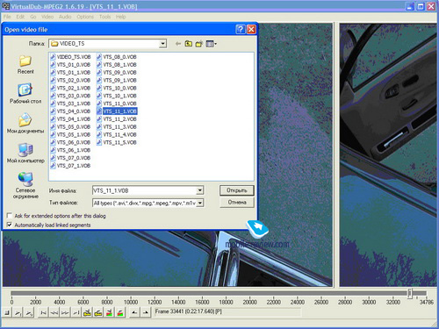Expand the Тип файлов dropdown
Screen dimensions: 439x329
pyautogui.click(x=199, y=203)
